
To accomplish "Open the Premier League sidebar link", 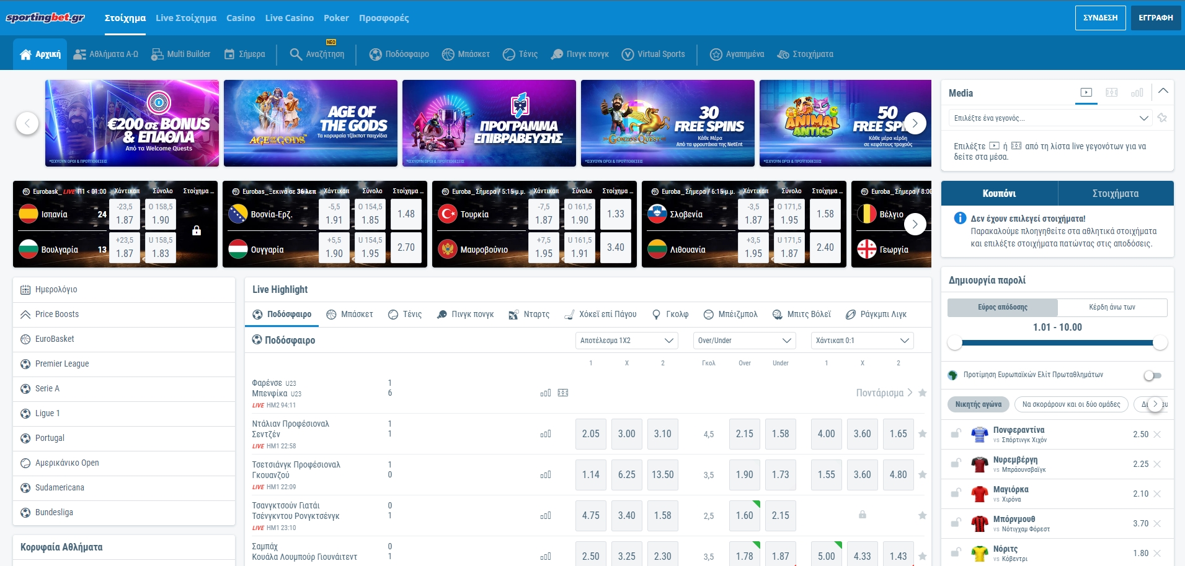I will 124,364.
